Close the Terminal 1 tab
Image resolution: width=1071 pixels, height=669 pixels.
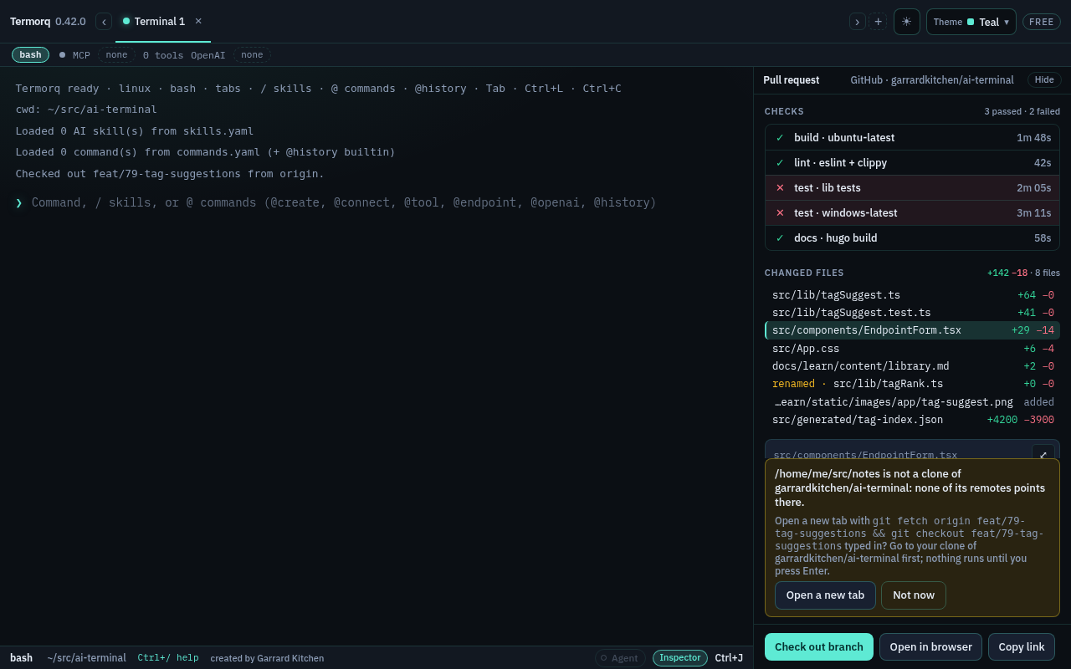198,22
